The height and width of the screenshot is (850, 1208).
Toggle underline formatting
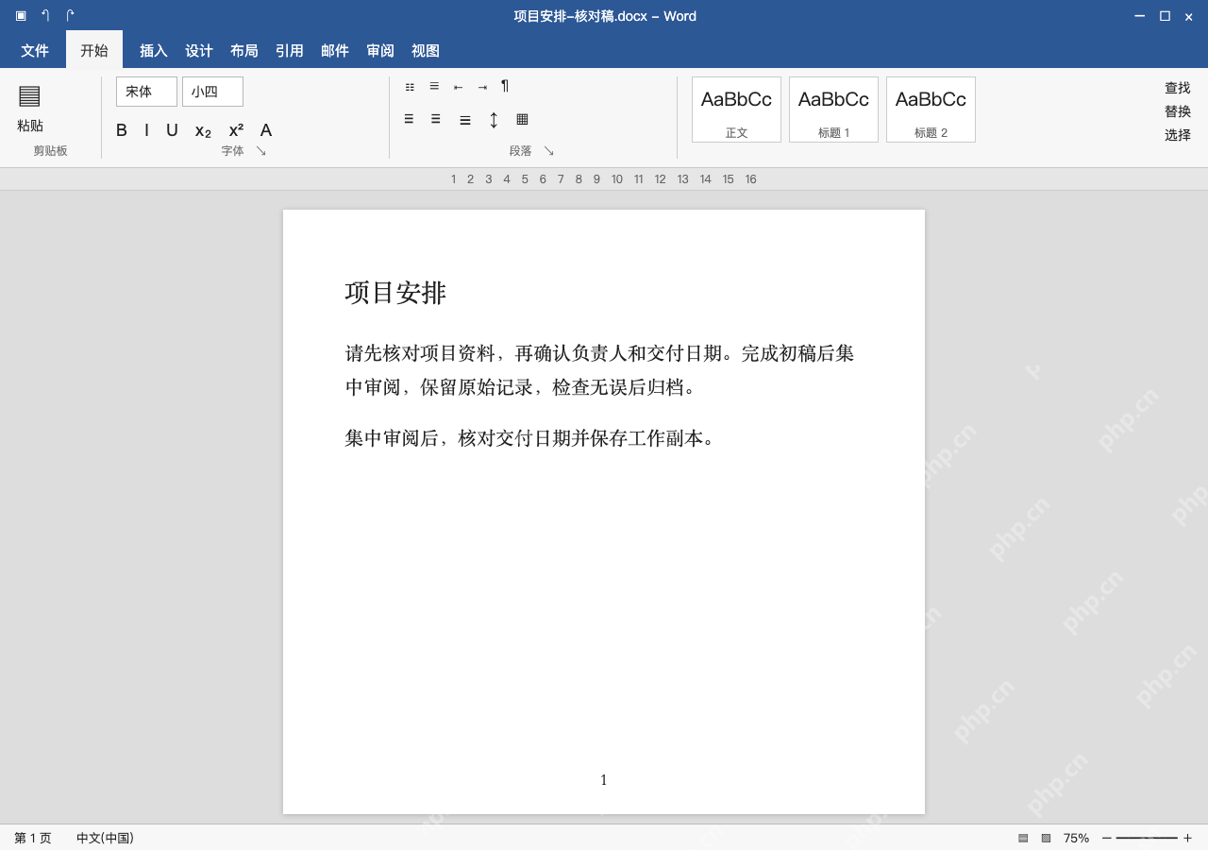(x=172, y=130)
